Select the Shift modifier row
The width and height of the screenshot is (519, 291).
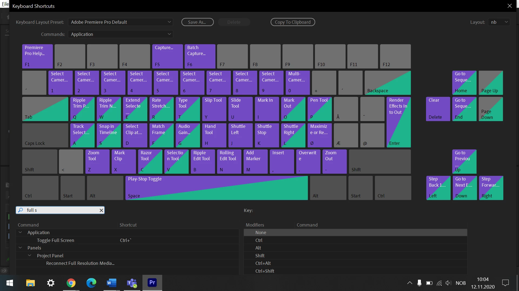[x=355, y=256]
